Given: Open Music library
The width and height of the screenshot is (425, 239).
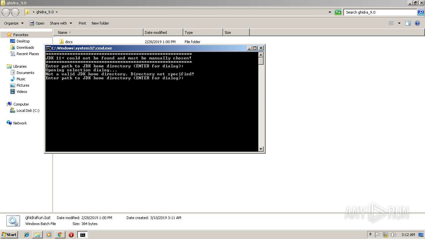Looking at the screenshot, I should pos(21,79).
